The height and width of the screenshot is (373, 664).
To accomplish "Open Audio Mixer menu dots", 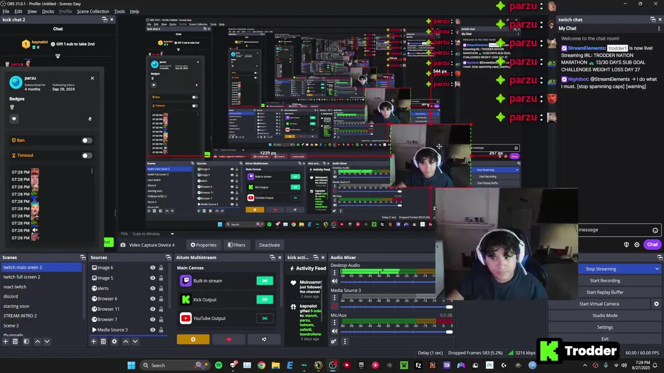I will [344, 341].
